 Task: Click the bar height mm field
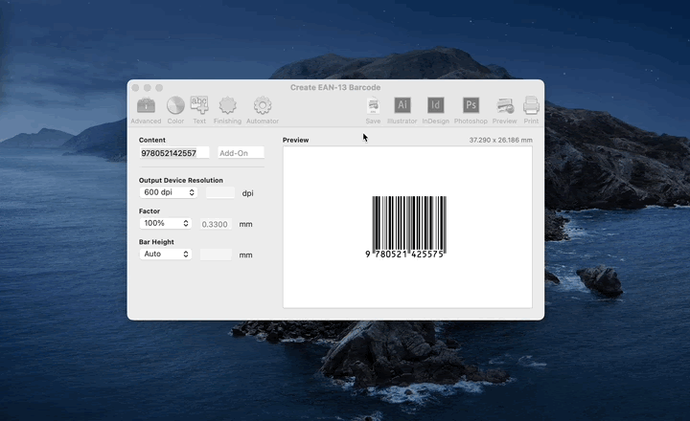(216, 255)
